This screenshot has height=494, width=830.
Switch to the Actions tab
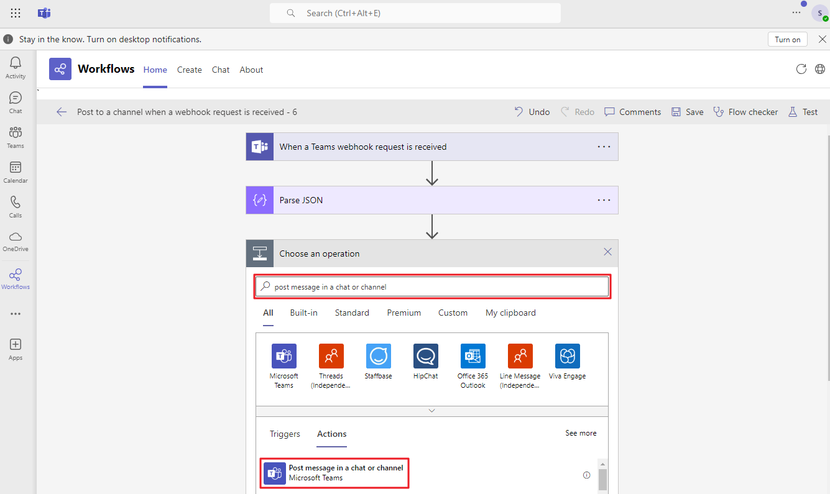point(332,434)
